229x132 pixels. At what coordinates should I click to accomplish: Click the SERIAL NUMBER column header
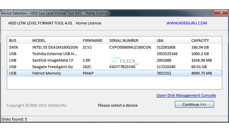point(131,40)
